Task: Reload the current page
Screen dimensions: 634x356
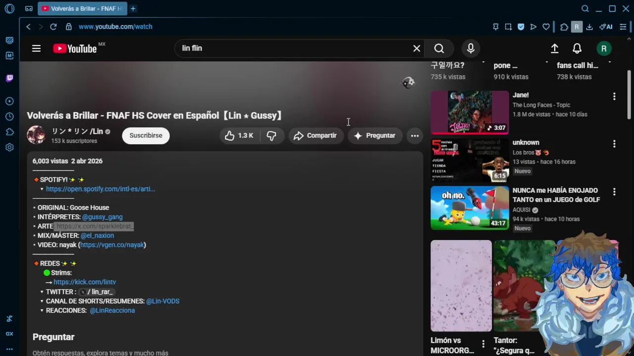Action: pos(53,27)
